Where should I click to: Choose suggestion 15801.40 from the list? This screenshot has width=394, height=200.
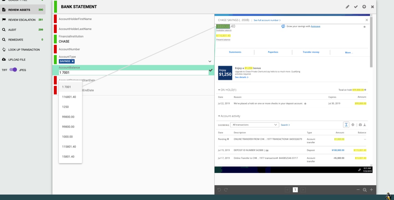(70, 157)
